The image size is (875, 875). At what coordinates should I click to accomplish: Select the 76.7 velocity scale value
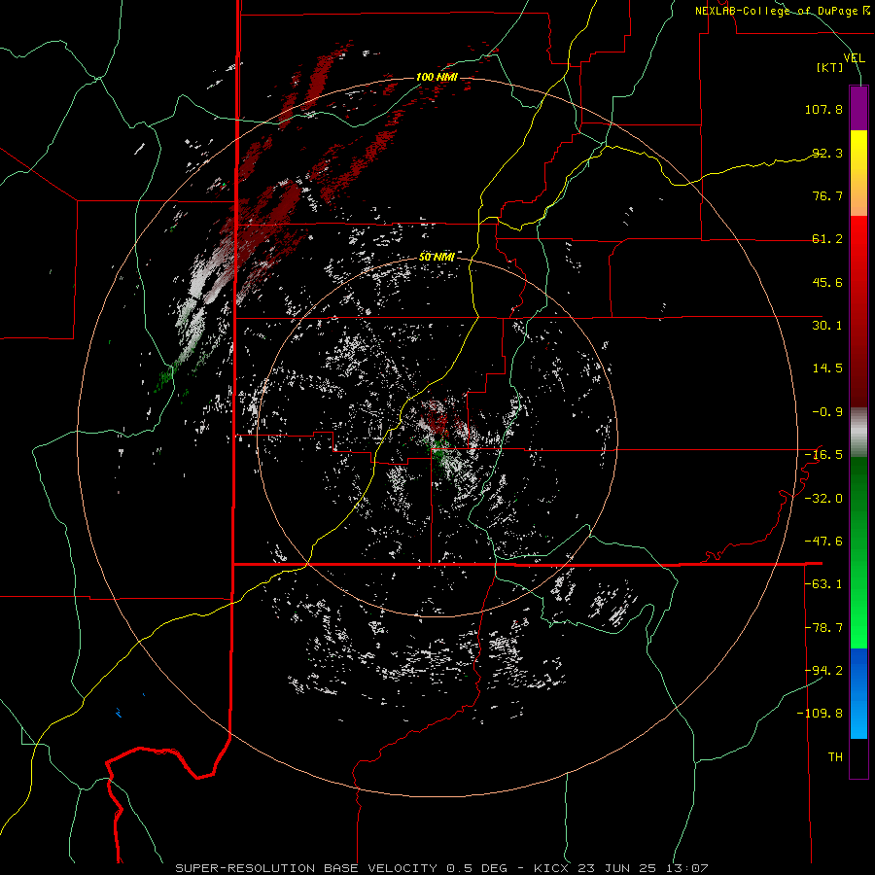tap(827, 195)
